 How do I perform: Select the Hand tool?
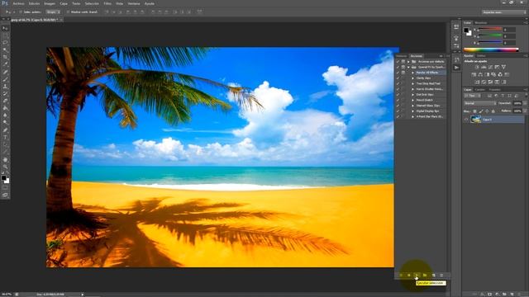[x=5, y=159]
